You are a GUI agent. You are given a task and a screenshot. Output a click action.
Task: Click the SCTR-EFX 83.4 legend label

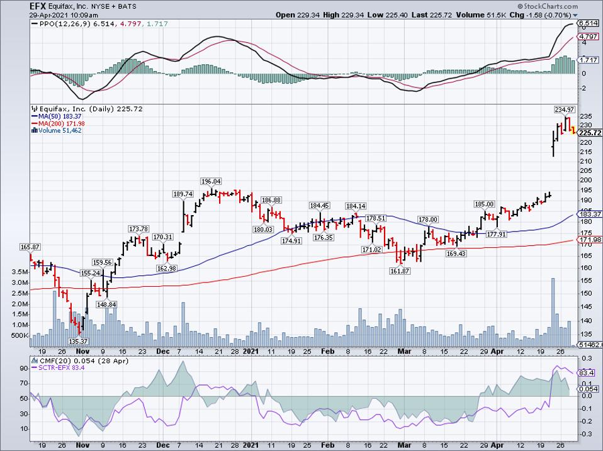pos(62,368)
